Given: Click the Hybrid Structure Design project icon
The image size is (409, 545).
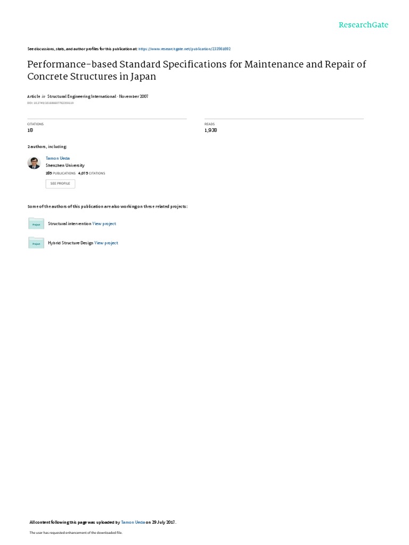Looking at the screenshot, I should [x=36, y=243].
